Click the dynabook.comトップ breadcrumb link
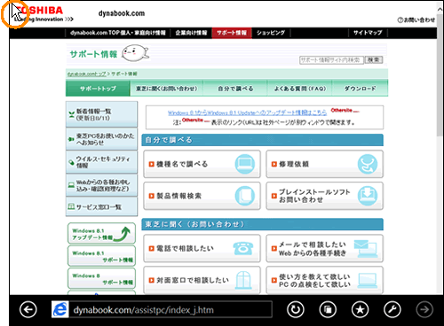The image size is (444, 326). coord(86,74)
